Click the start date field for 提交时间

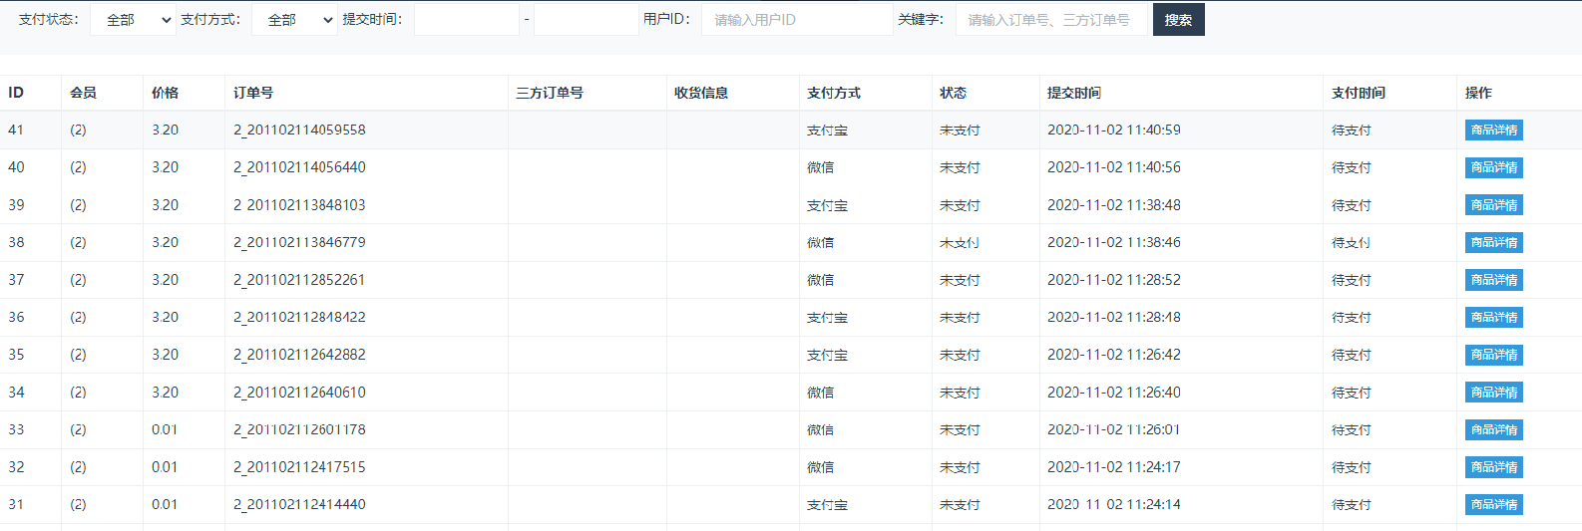pyautogui.click(x=467, y=20)
